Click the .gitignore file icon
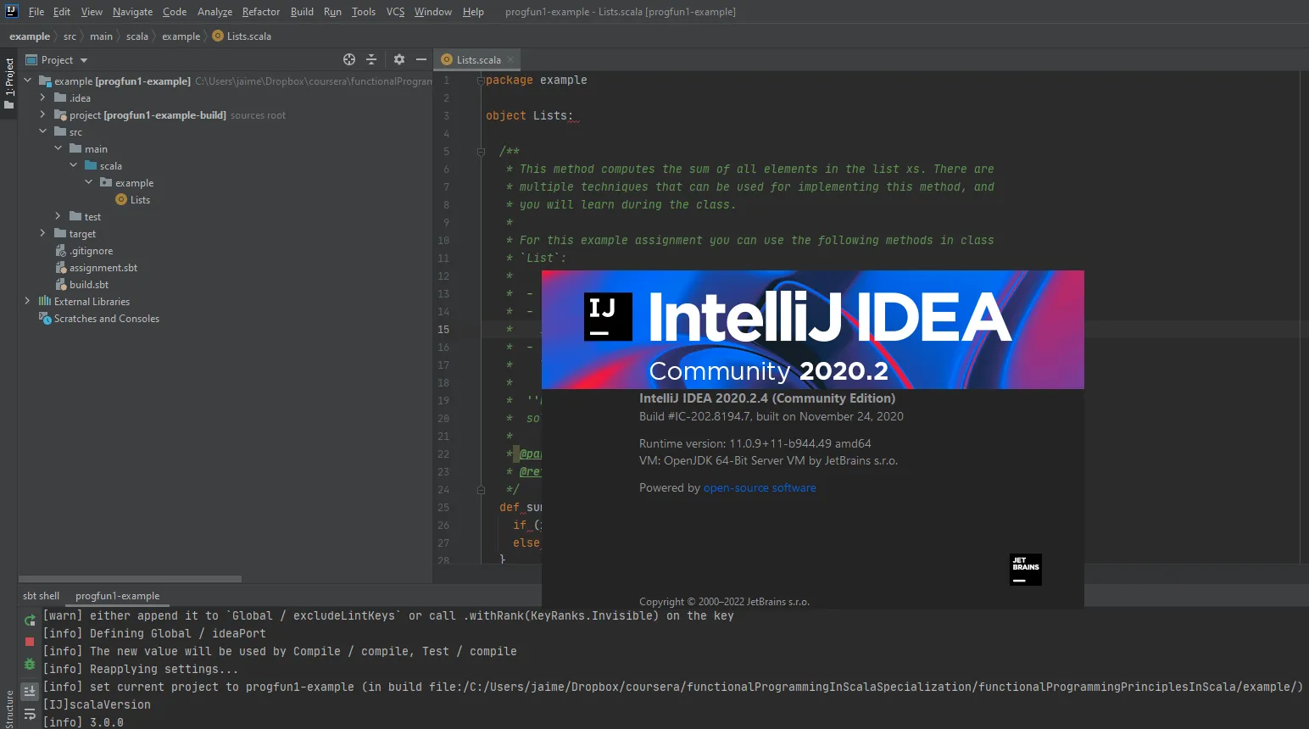Viewport: 1309px width, 729px height. coord(60,251)
